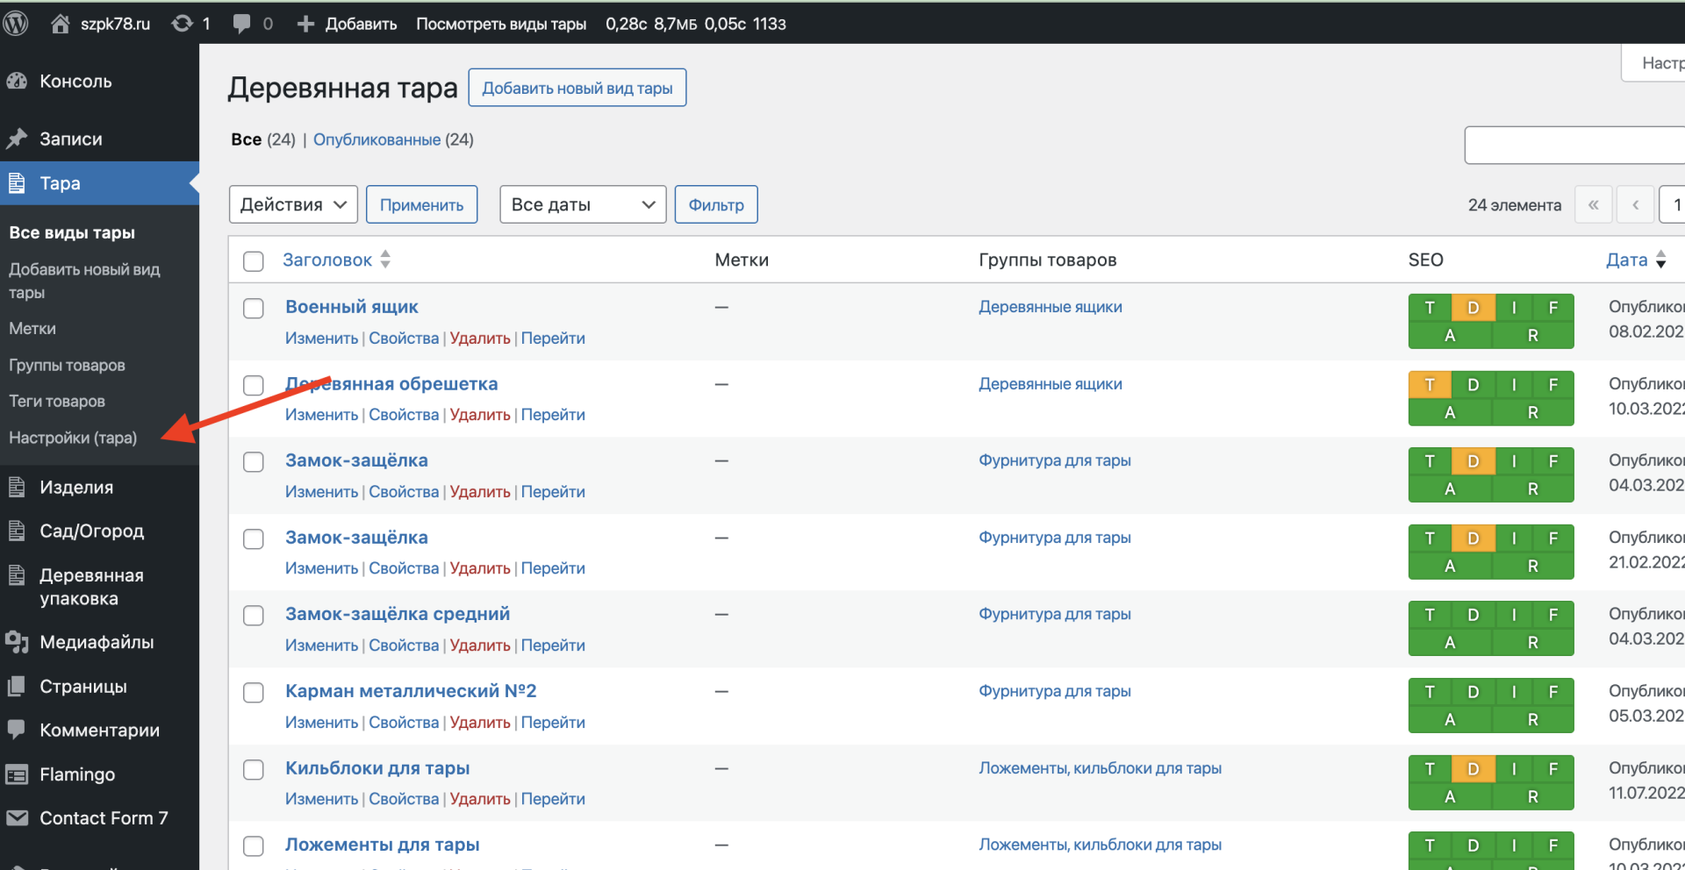Click the Страницы pages icon
The height and width of the screenshot is (870, 1685).
pos(17,686)
